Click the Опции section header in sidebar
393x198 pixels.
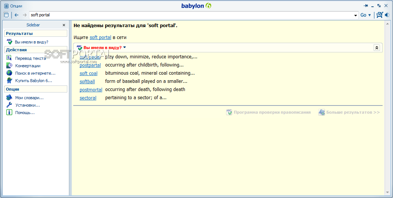point(36,89)
